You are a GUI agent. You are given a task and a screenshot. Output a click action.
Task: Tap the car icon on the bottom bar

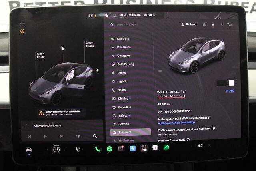point(29,150)
